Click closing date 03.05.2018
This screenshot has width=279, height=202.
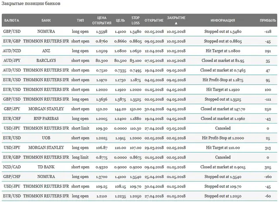point(176,128)
